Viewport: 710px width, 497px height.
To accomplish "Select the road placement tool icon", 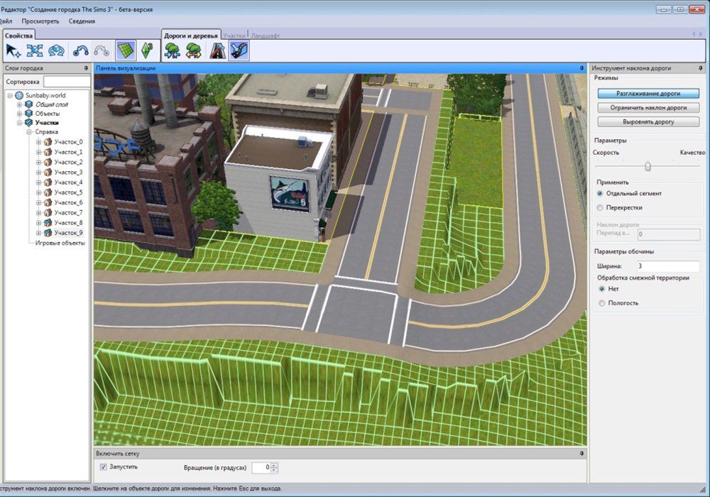I will coord(217,50).
